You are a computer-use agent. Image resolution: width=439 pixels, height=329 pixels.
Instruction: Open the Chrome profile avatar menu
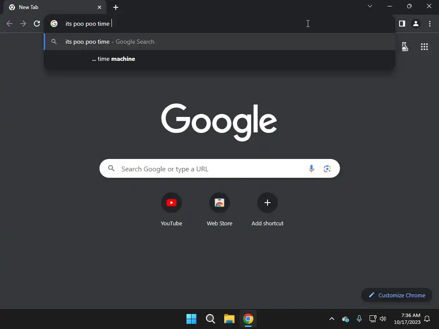[416, 24]
